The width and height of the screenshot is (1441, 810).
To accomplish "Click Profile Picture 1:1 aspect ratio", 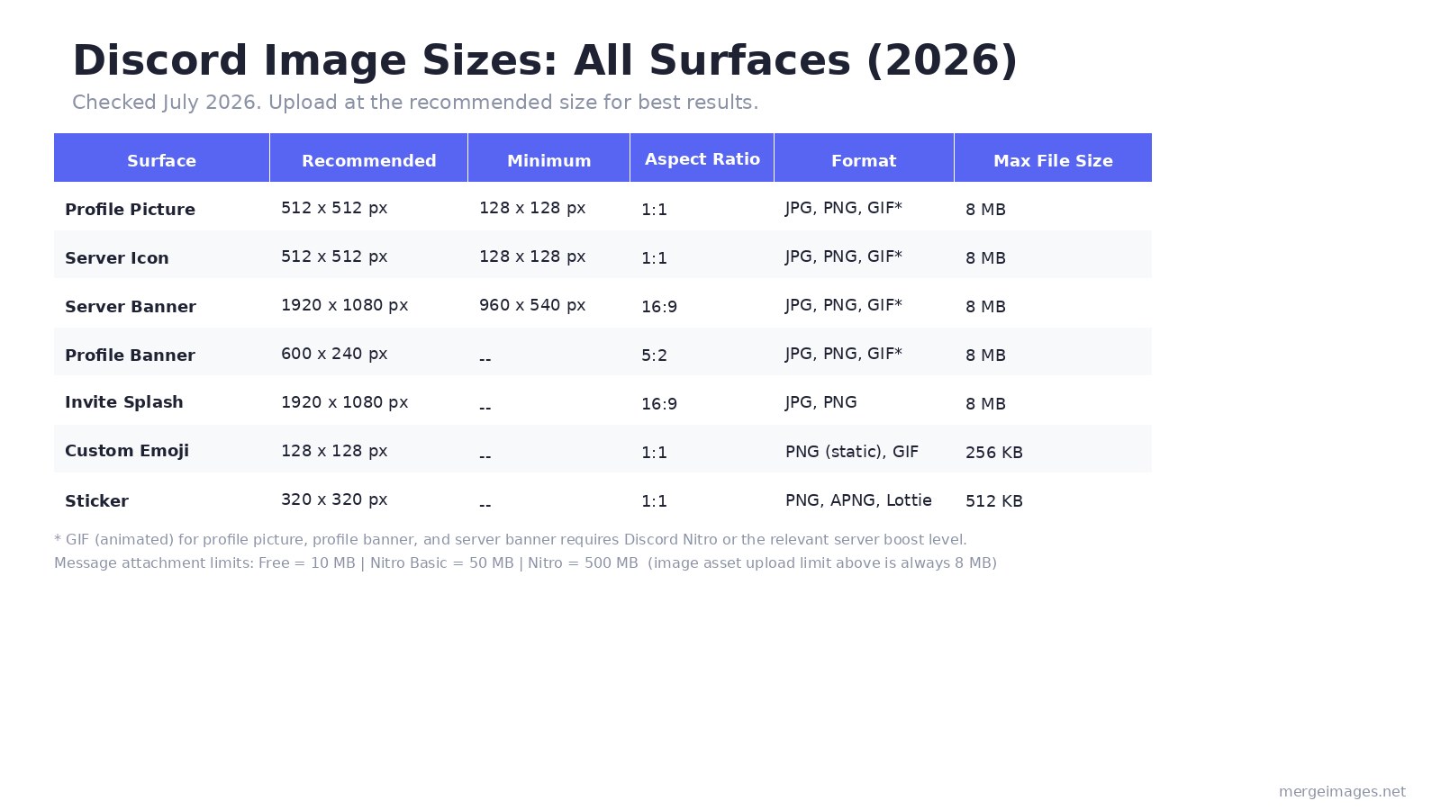I will pos(654,210).
